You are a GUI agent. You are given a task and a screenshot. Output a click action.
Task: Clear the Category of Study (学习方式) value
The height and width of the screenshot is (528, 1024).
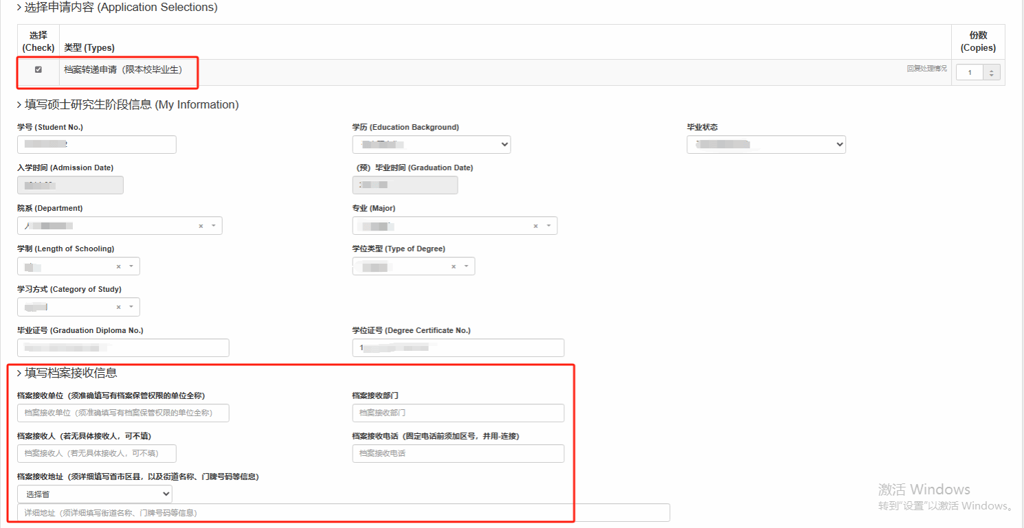pos(118,307)
